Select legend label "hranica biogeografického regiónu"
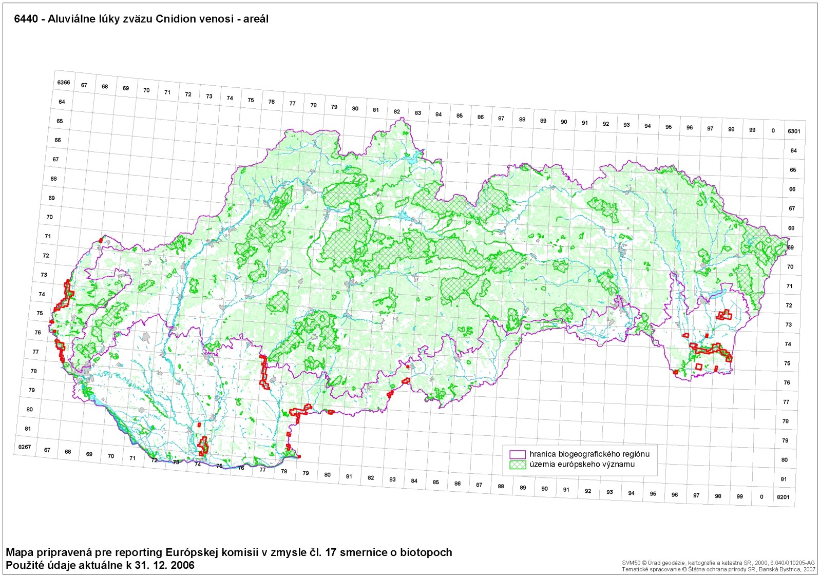This screenshot has height=577, width=820. click(589, 454)
